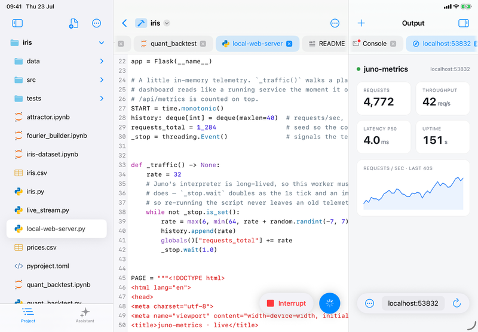Open the sidebar more options ellipsis
Screen dimensions: 478x332
coord(96,23)
